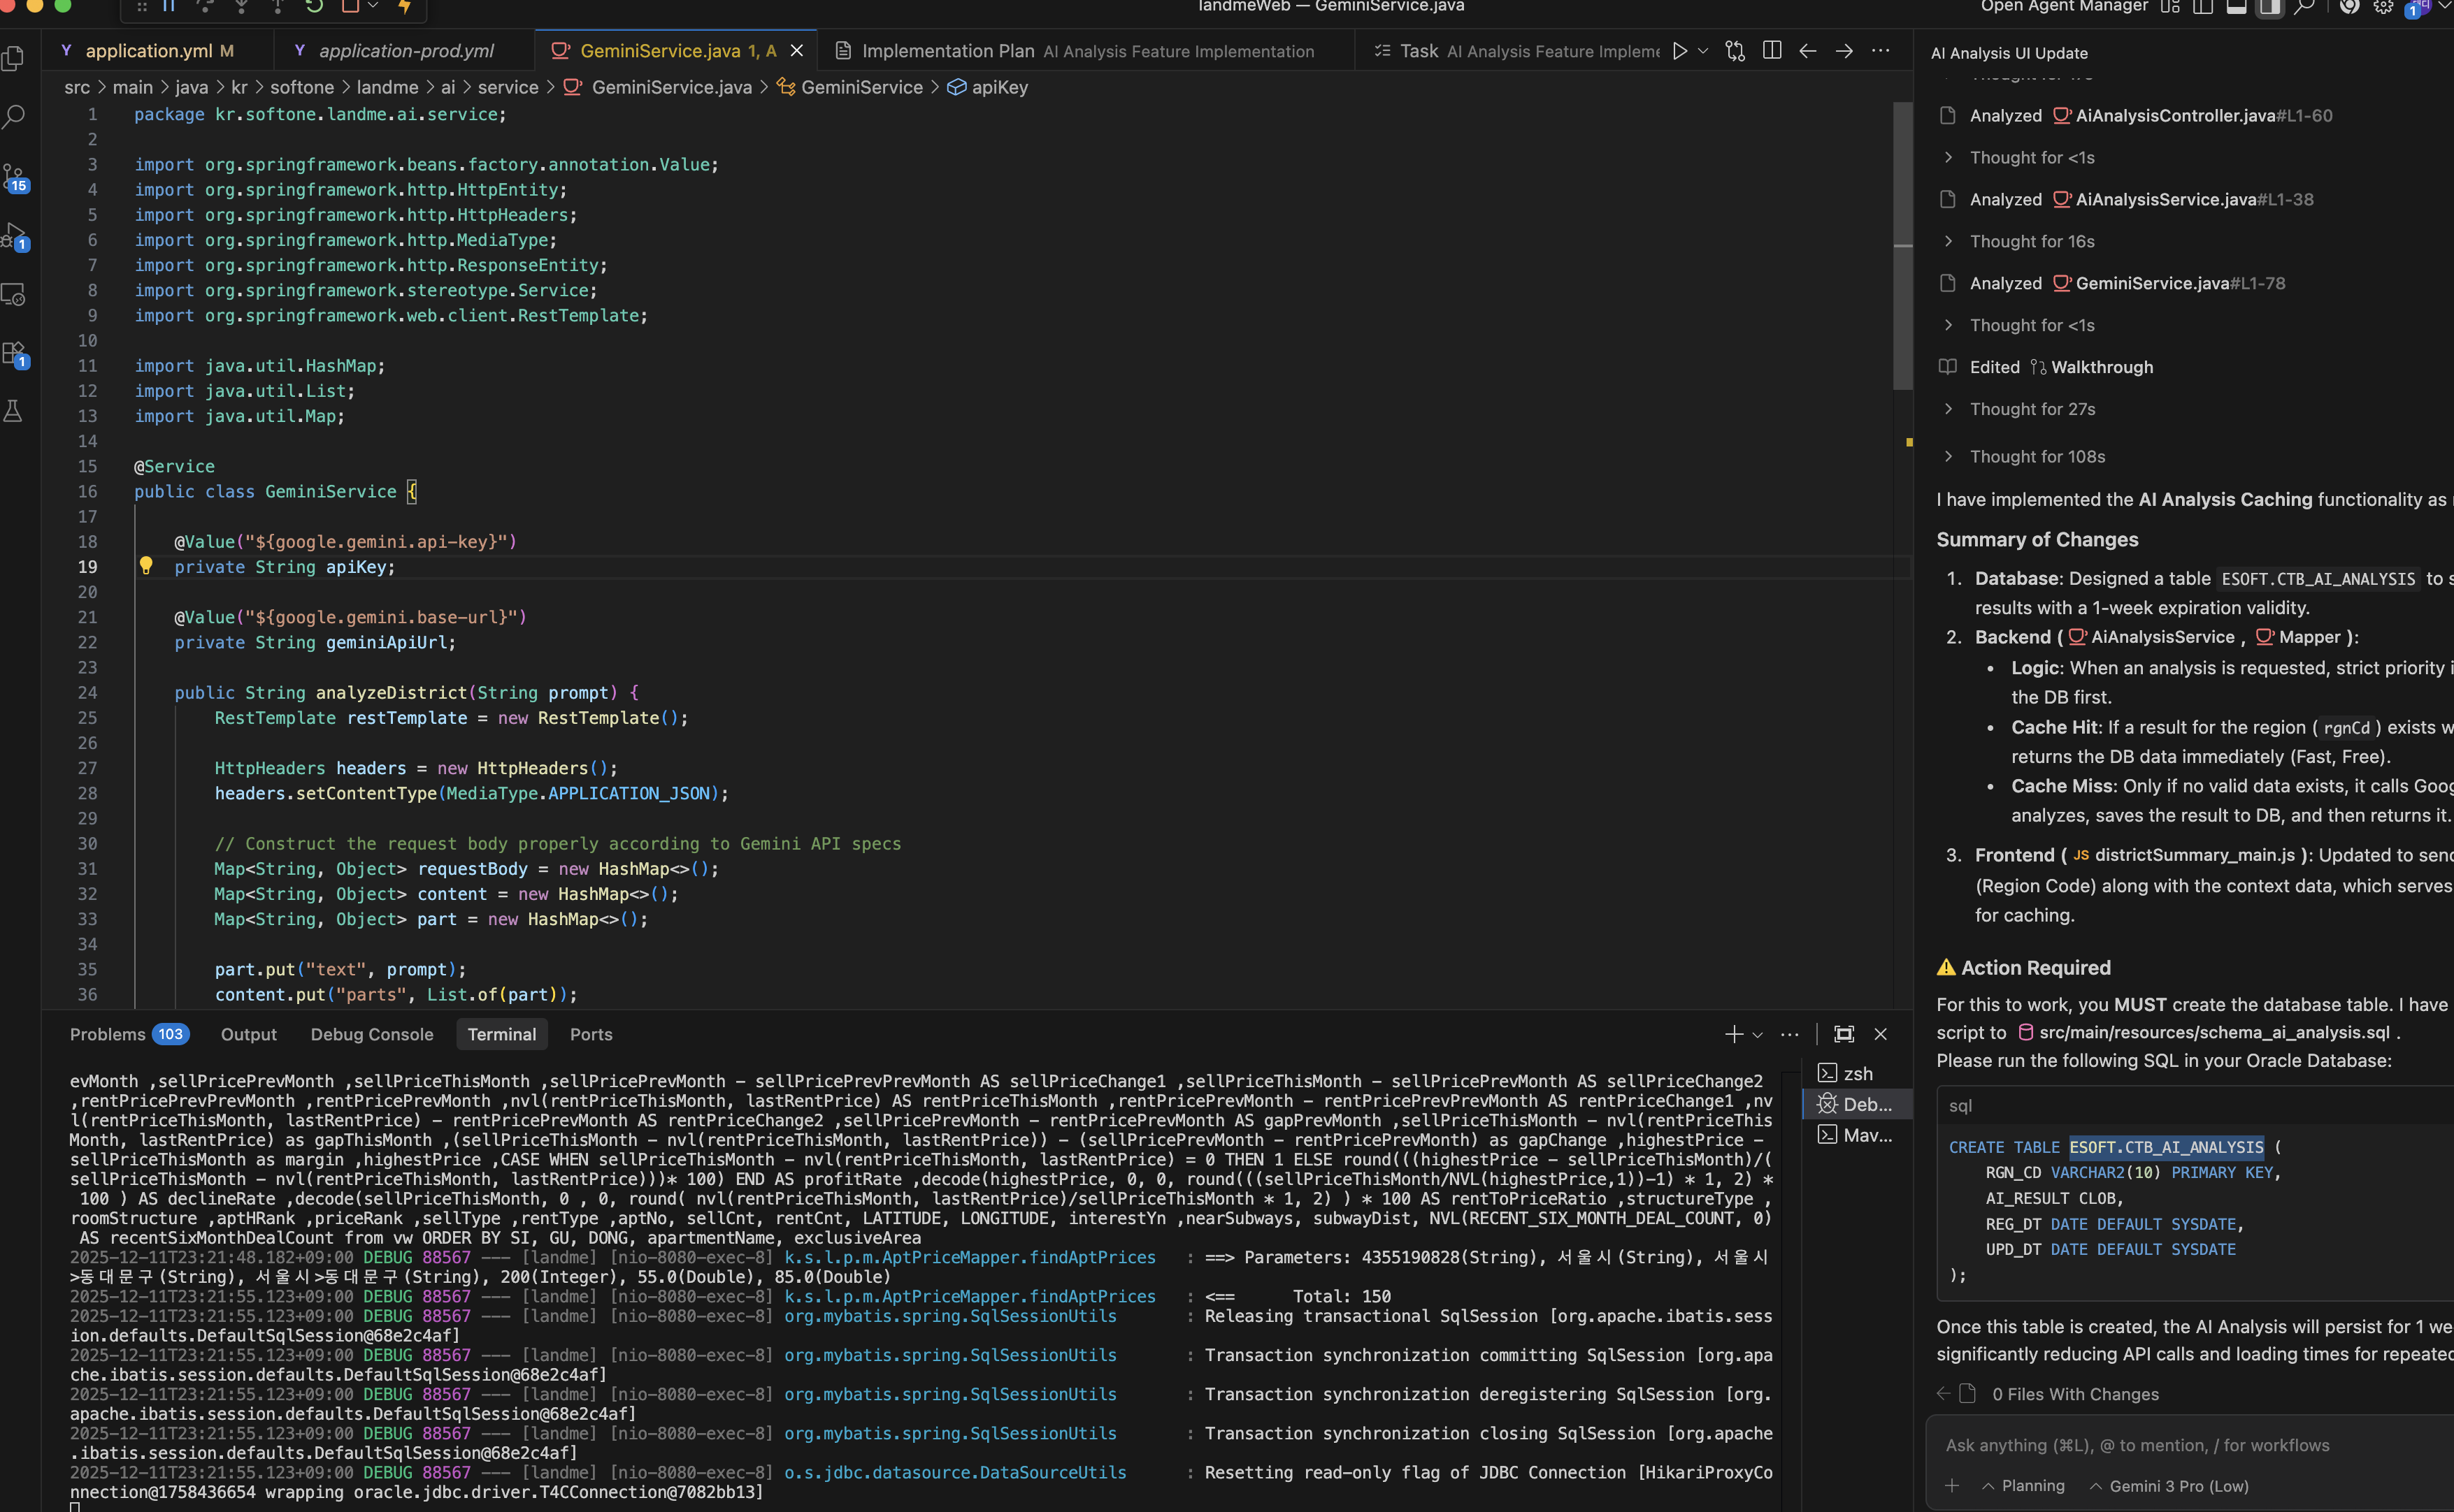Toggle the primary side bar layout
Image resolution: width=2454 pixels, height=1512 pixels.
[x=2203, y=7]
